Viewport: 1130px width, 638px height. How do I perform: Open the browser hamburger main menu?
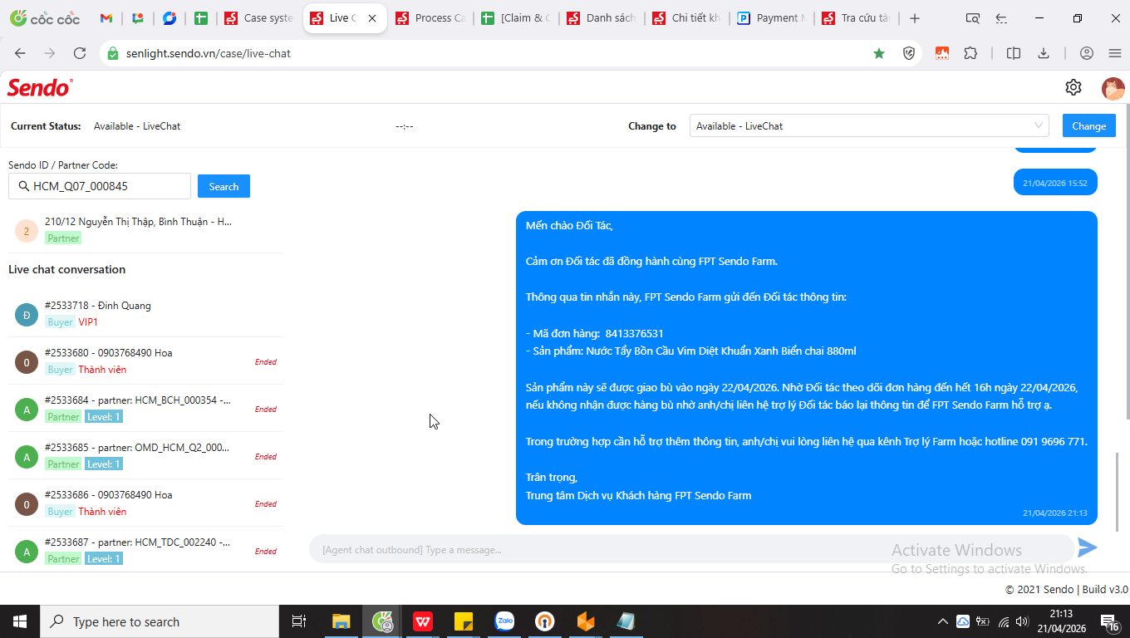1115,53
